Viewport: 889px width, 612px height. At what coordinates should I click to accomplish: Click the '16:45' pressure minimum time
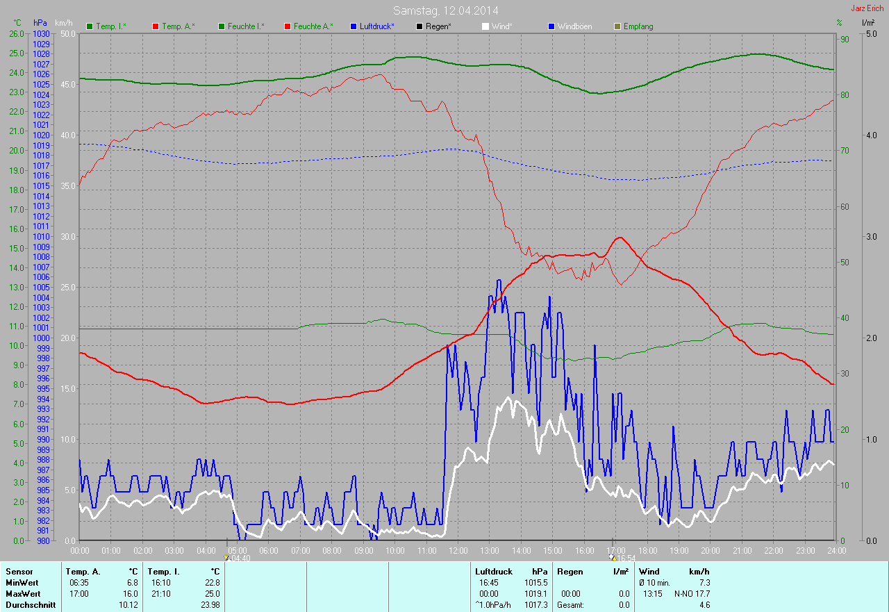(489, 583)
